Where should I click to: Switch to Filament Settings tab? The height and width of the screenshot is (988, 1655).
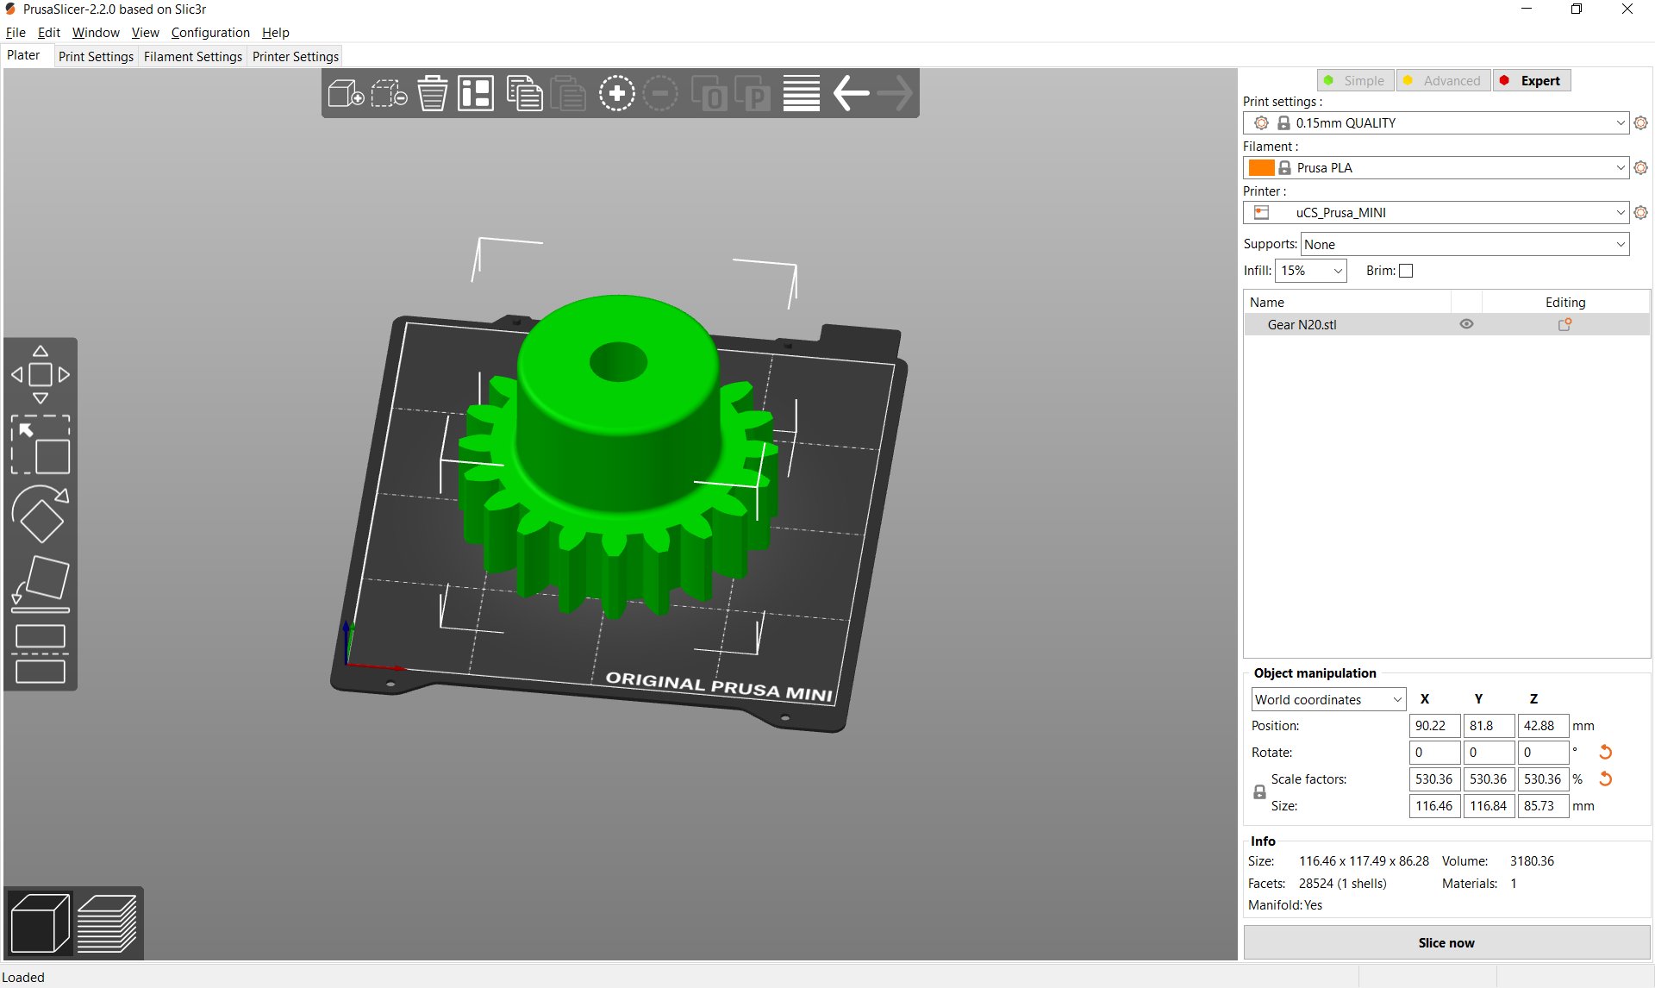coord(193,57)
